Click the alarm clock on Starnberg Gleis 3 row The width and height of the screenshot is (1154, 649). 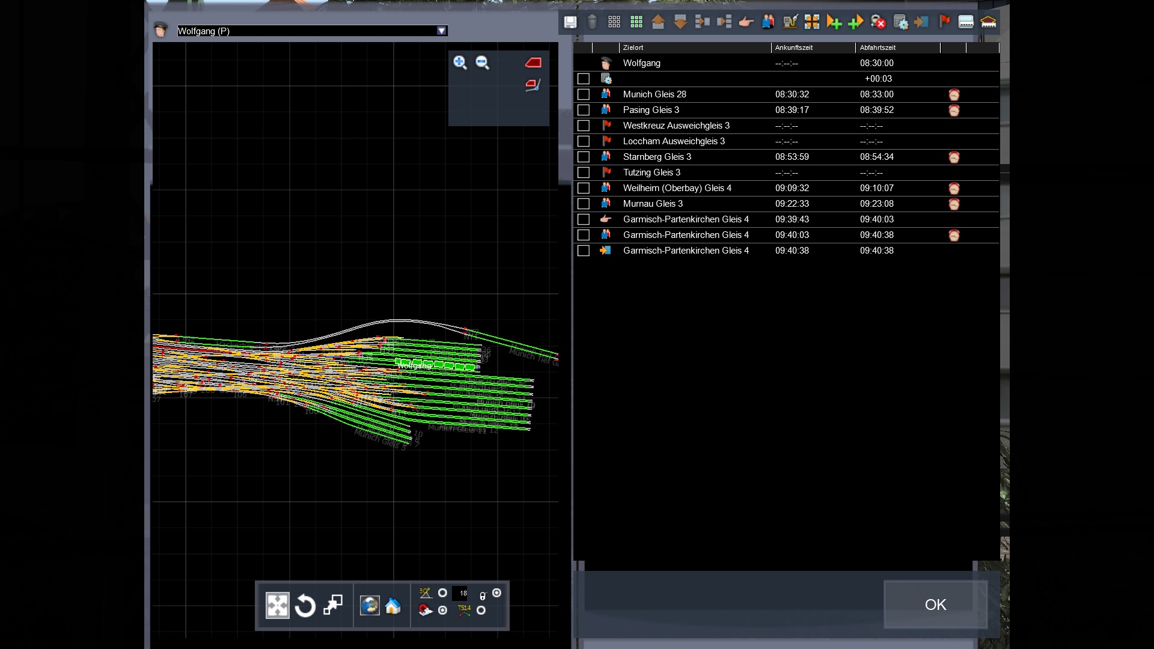(954, 157)
